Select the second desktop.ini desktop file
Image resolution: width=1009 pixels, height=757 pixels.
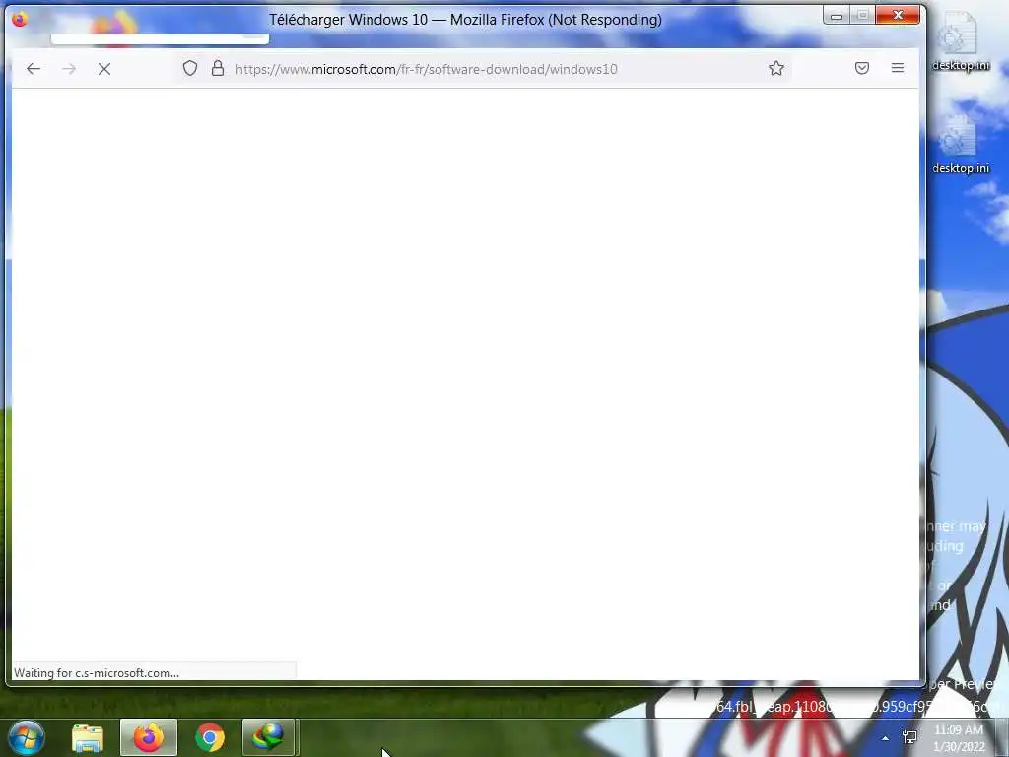coord(960,146)
